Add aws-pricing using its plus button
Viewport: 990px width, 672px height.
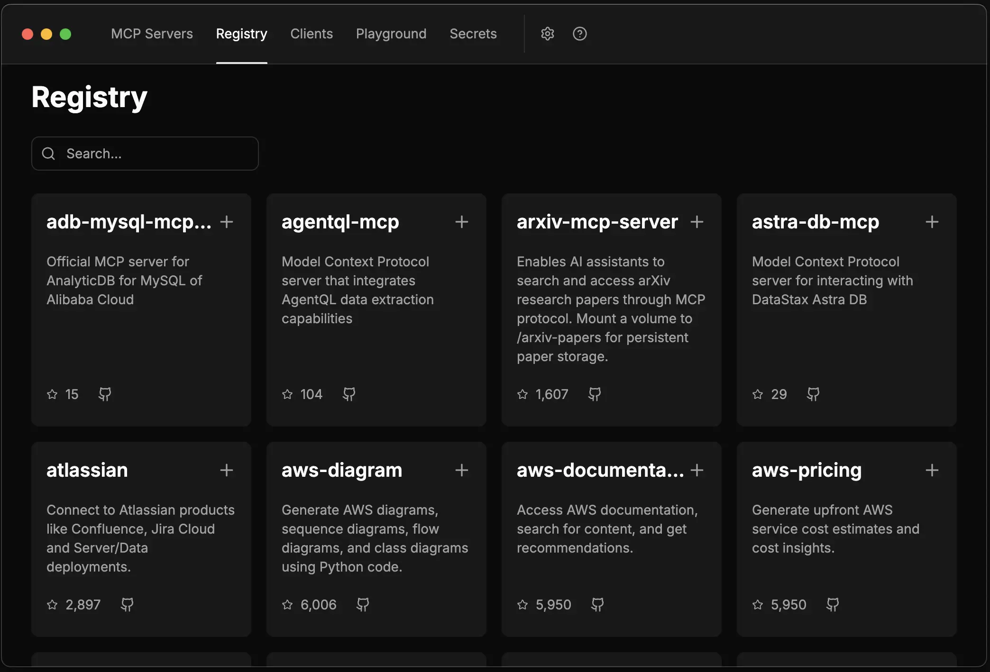click(932, 470)
